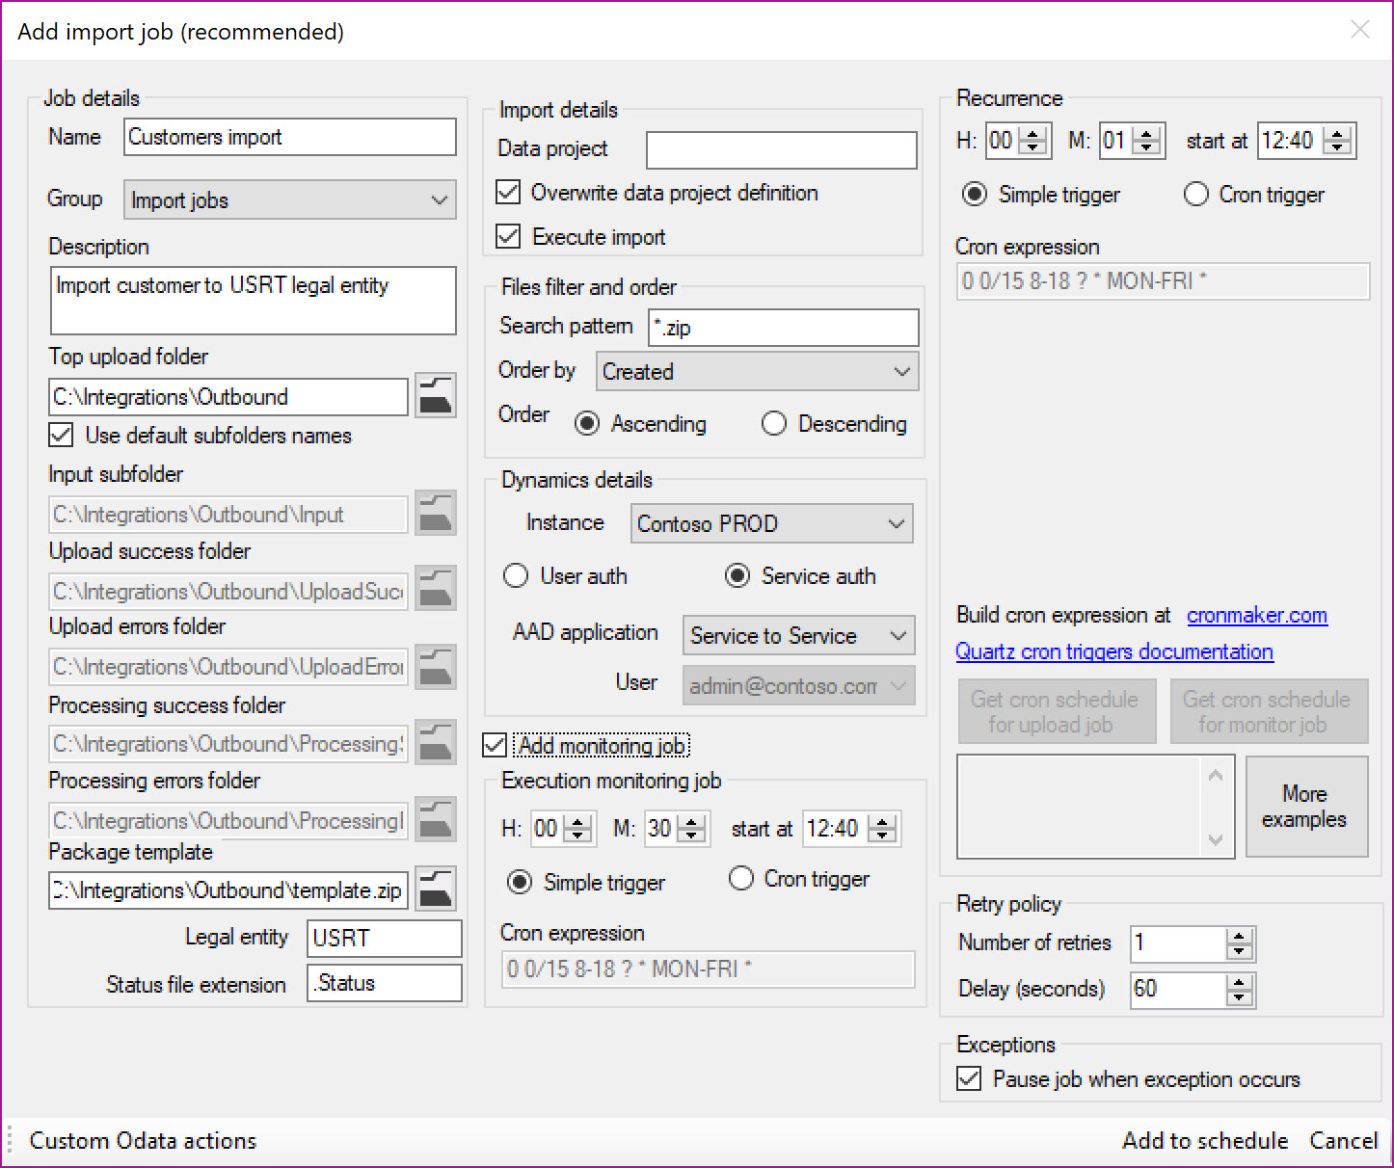Click the Search pattern text field
This screenshot has height=1168, width=1394.
(x=783, y=328)
